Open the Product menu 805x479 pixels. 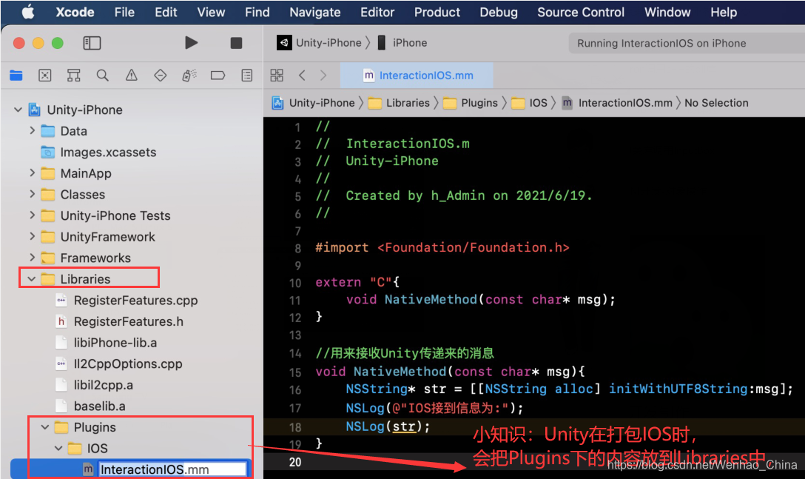tap(437, 12)
